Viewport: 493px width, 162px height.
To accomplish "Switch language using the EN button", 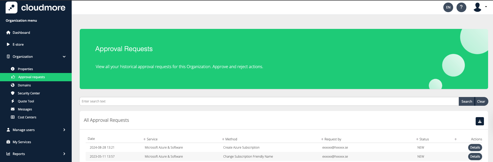I will tap(448, 7).
